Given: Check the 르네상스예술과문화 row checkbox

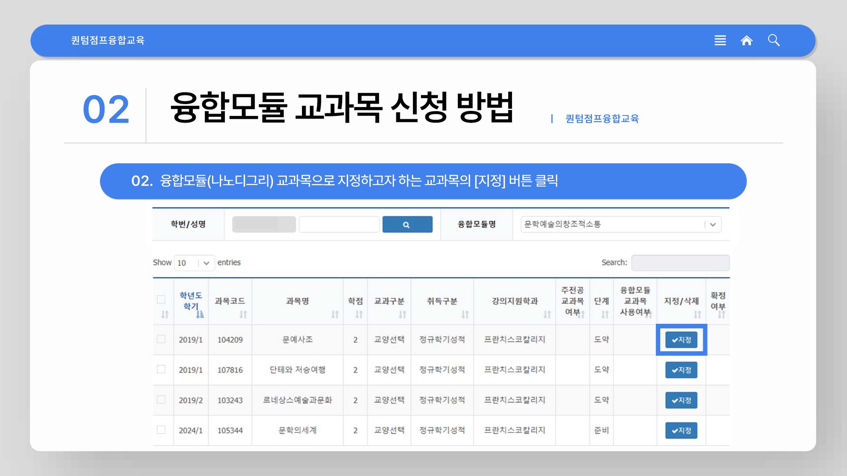Looking at the screenshot, I should [161, 399].
